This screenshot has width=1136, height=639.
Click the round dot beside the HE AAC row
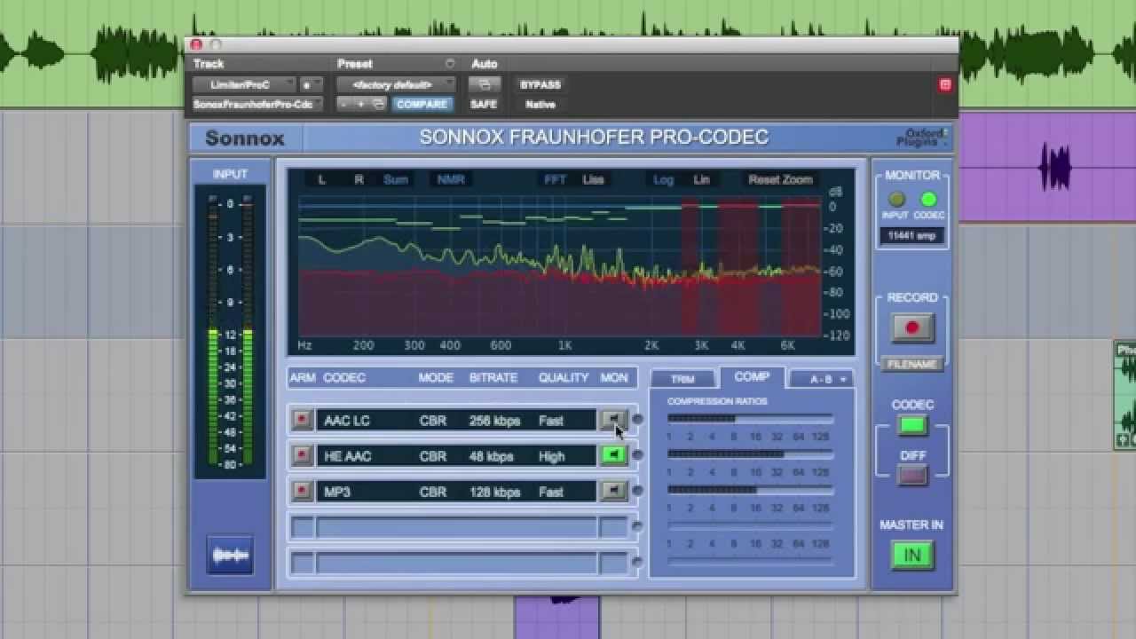[x=636, y=455]
